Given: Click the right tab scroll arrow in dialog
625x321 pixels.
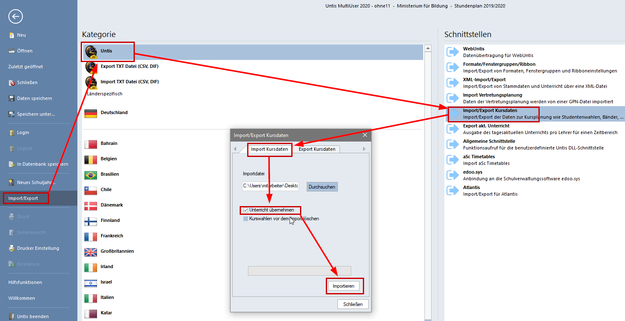Looking at the screenshot, I should (365, 149).
